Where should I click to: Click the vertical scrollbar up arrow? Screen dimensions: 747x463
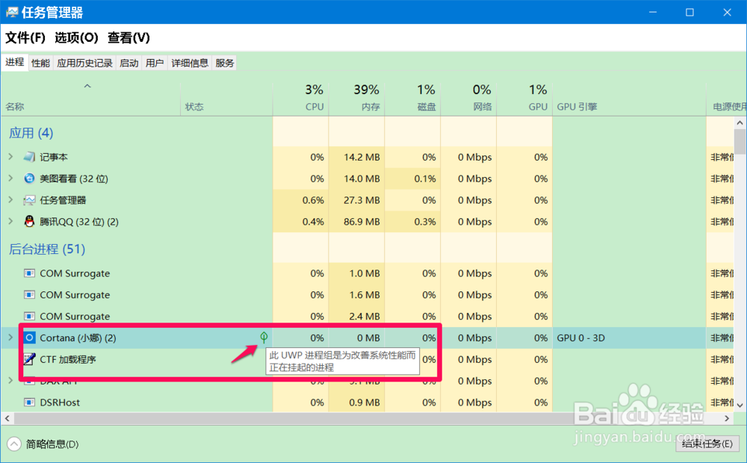click(740, 123)
